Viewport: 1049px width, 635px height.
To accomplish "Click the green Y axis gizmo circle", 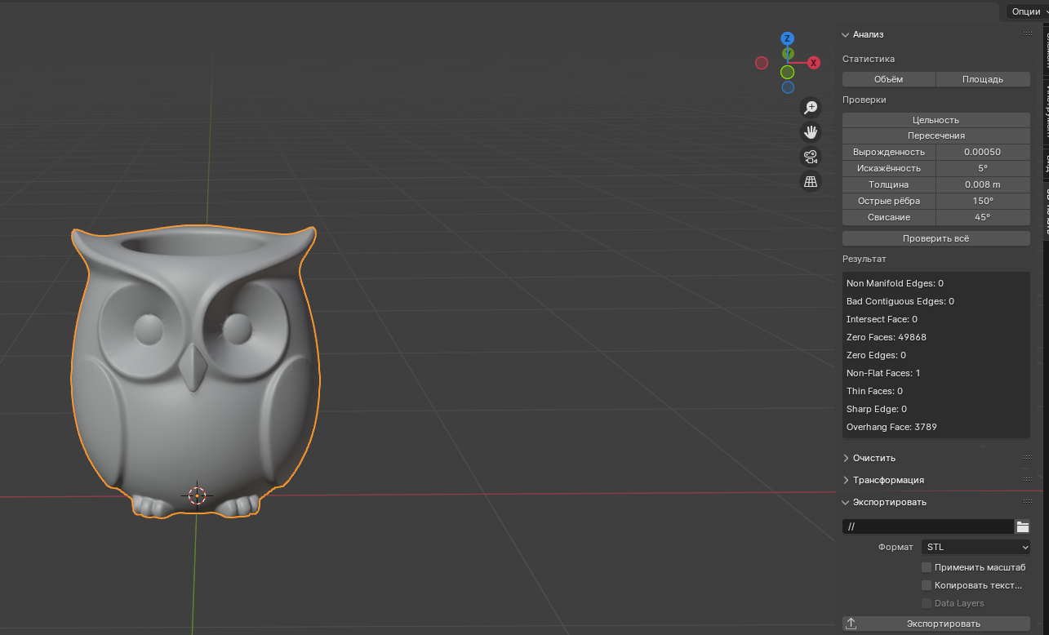I will 787,72.
